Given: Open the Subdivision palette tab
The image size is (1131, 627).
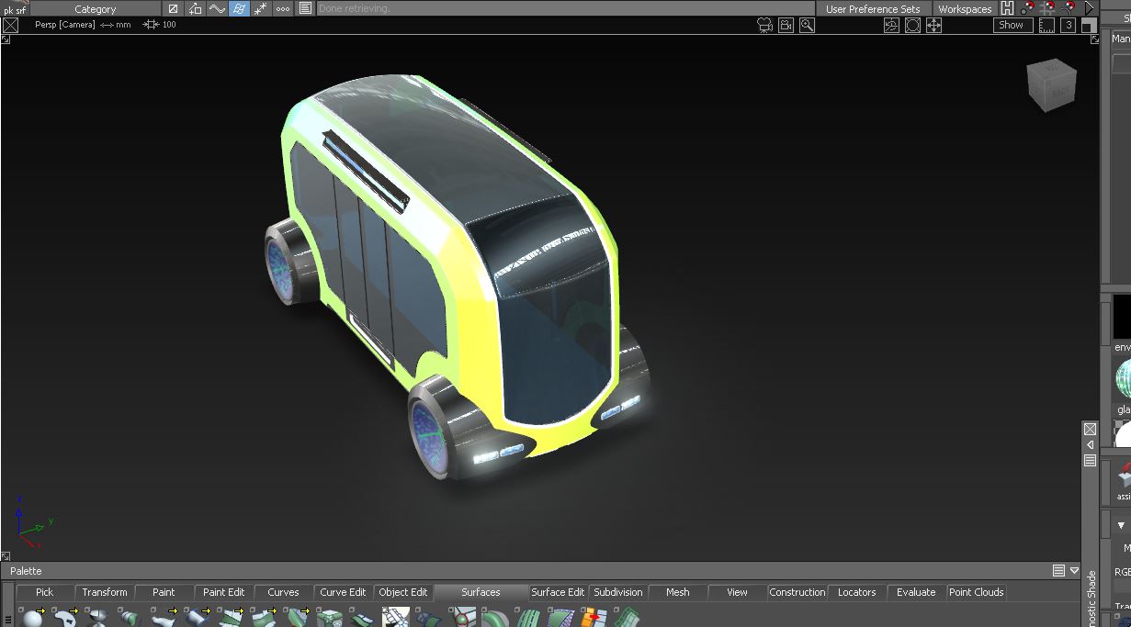Looking at the screenshot, I should click(617, 592).
